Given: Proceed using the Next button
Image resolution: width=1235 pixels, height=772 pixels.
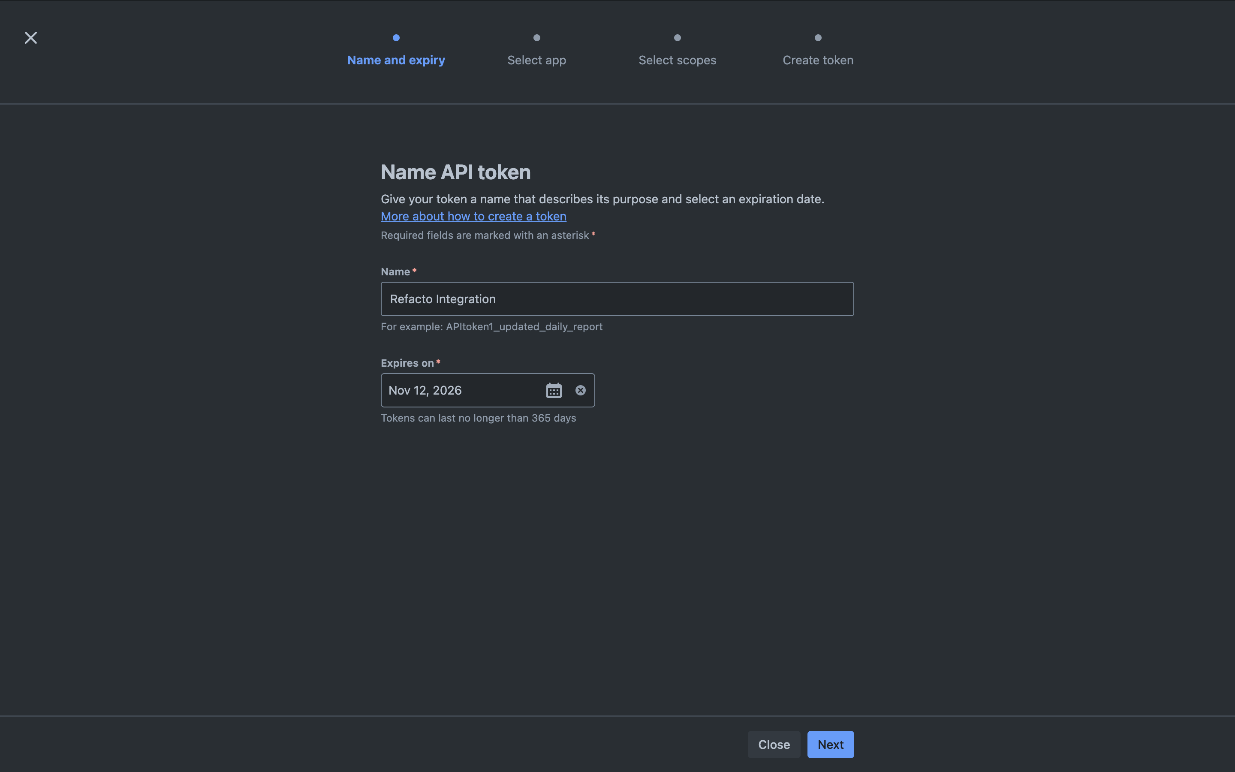Looking at the screenshot, I should pos(830,744).
